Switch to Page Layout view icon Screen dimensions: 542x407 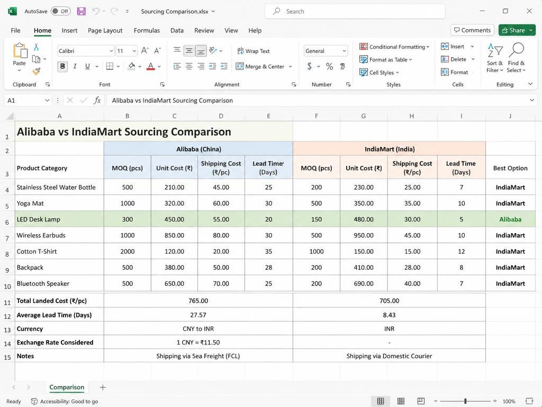tap(401, 401)
